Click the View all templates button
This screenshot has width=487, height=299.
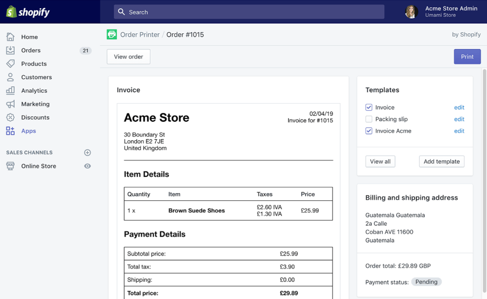coord(380,162)
